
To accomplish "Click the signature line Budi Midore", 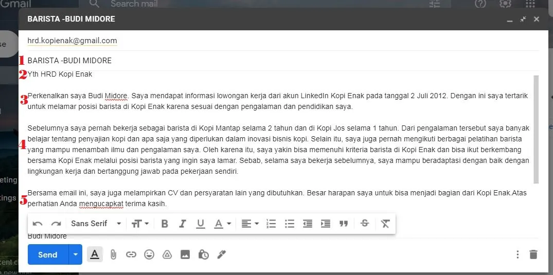I will (x=47, y=236).
